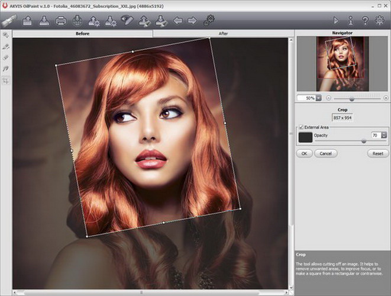Open program info with the 'i' icon
Screen dimensions: 391x296
point(351,21)
